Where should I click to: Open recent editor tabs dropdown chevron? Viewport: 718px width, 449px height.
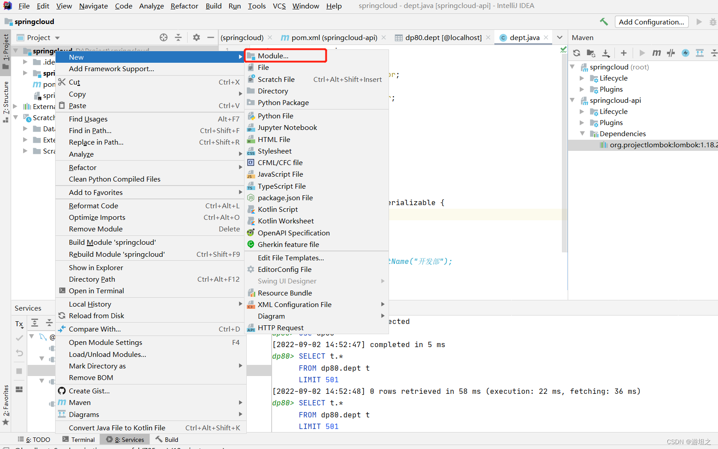(560, 37)
